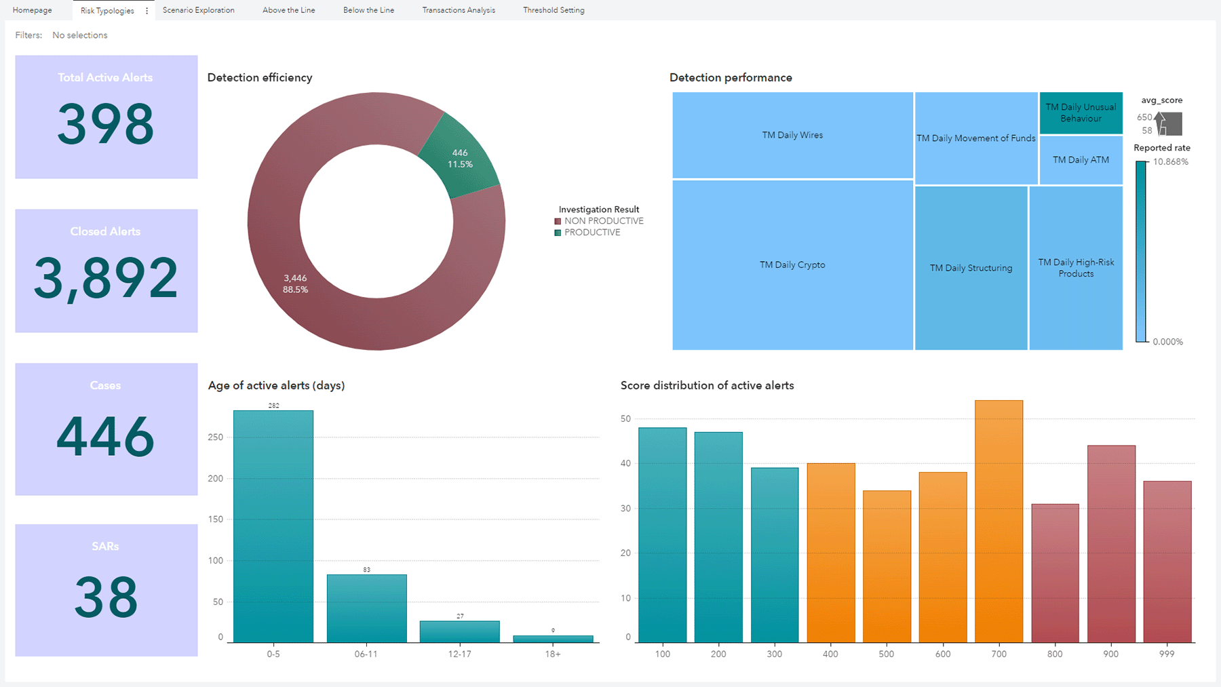Click the Detection performance chart title
The width and height of the screenshot is (1221, 687).
point(731,77)
